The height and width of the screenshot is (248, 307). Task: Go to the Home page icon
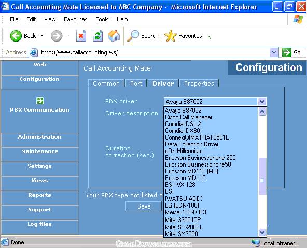coord(114,35)
